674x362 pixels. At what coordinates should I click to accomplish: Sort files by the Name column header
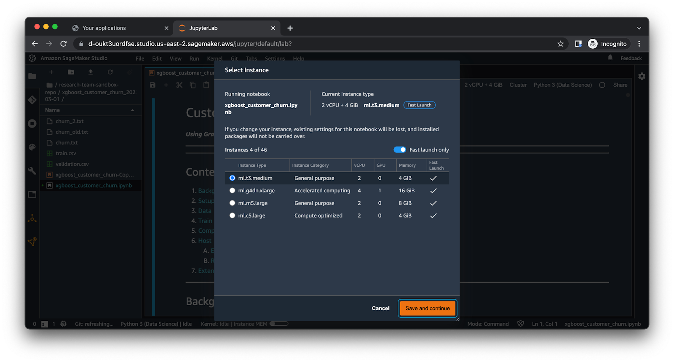(53, 110)
